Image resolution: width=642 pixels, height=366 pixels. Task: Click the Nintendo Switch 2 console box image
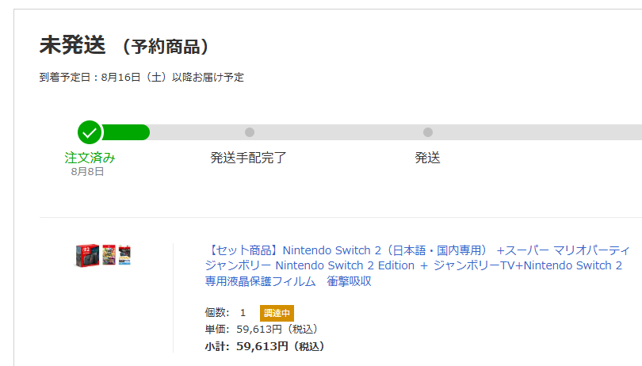click(x=86, y=255)
